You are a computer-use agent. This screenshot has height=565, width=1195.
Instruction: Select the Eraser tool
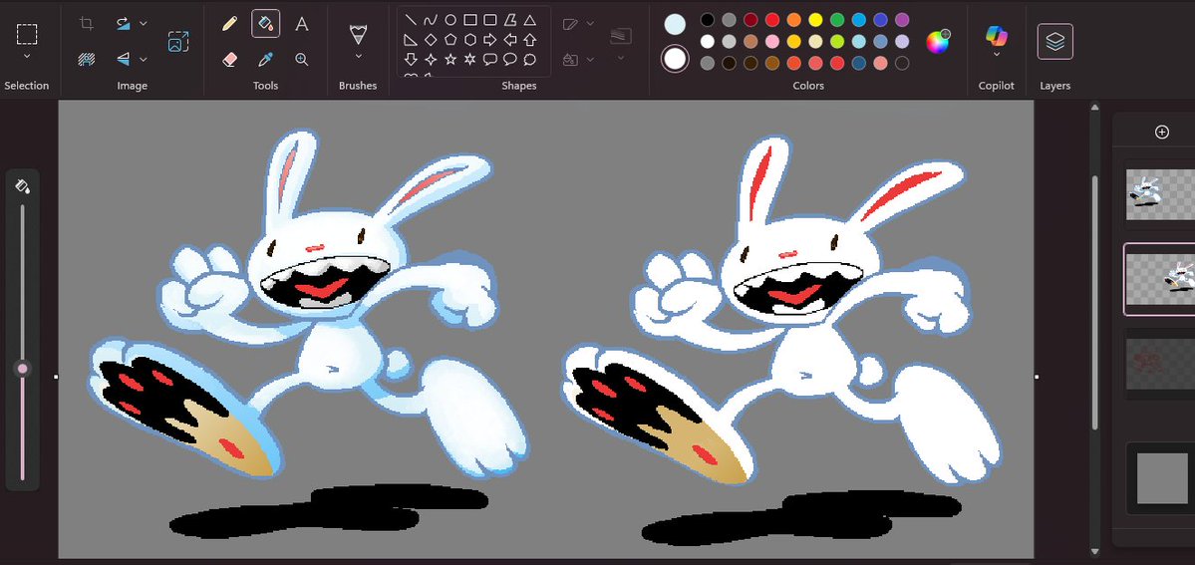pyautogui.click(x=229, y=59)
